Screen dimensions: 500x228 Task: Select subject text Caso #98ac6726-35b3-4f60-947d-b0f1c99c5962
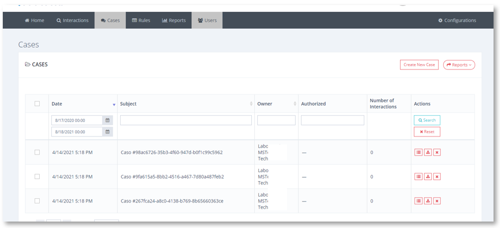coord(171,152)
